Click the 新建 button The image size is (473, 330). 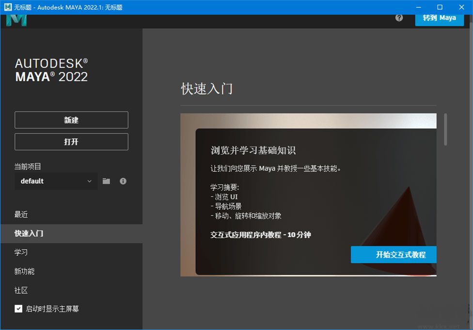(x=71, y=120)
